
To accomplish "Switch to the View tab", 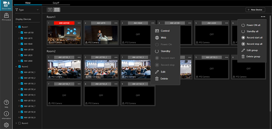I will [x=28, y=3].
